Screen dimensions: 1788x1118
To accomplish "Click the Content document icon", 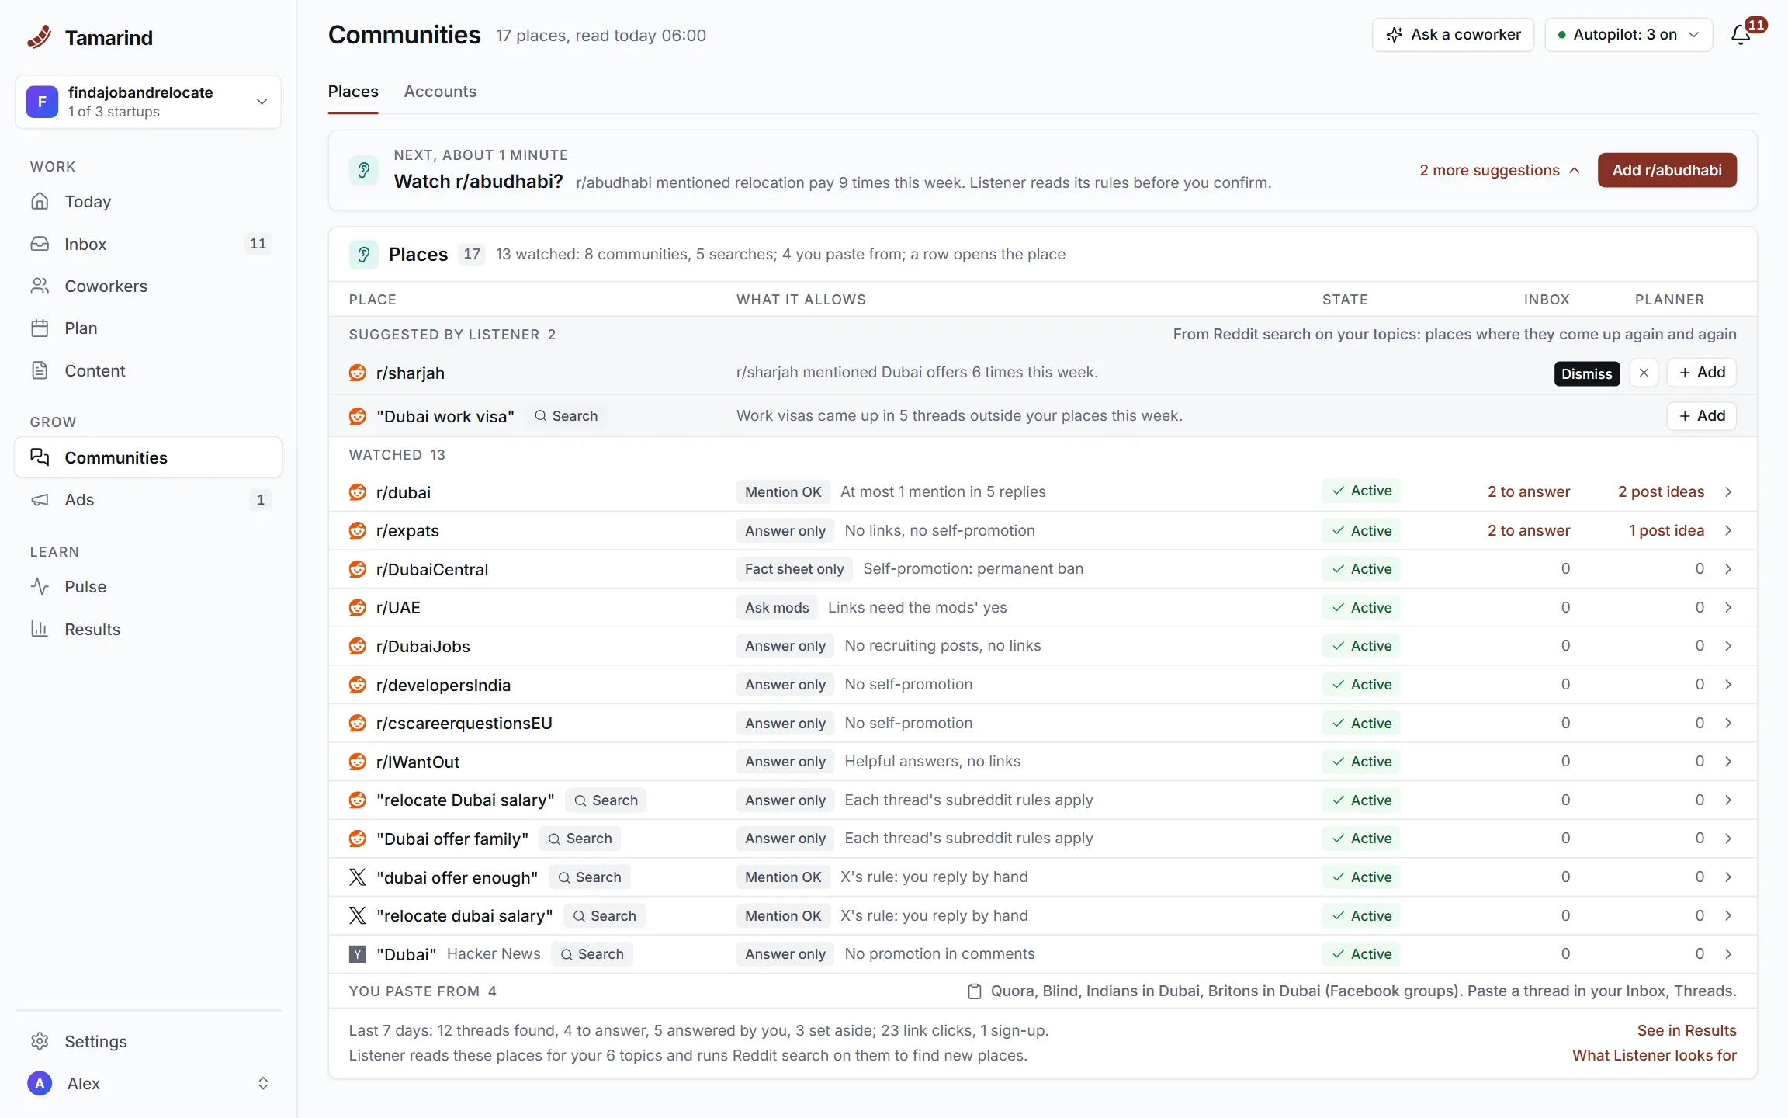I will click(40, 370).
